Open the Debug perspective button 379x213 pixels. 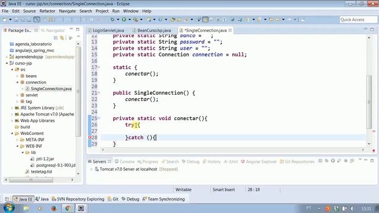(130, 199)
